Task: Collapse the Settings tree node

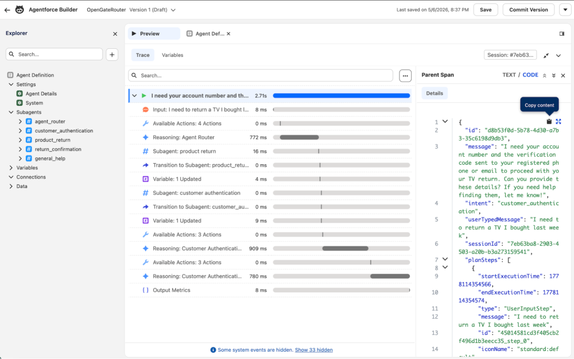Action: [x=11, y=84]
